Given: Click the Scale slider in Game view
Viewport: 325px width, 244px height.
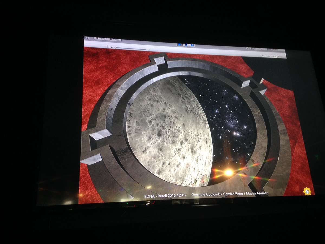Looking at the screenshot, I should (x=131, y=48).
